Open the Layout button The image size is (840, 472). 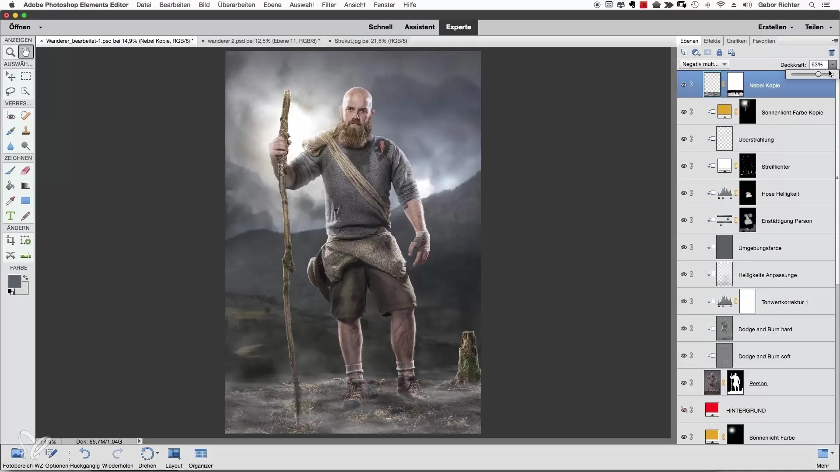point(174,458)
